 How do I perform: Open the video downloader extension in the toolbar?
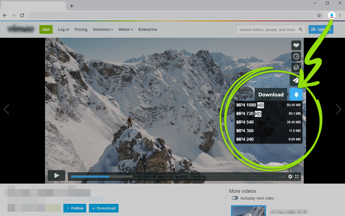coord(332,15)
